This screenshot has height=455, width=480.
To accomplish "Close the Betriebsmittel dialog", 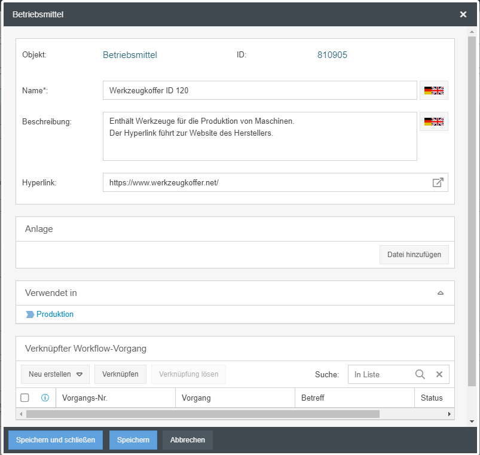I will 463,14.
